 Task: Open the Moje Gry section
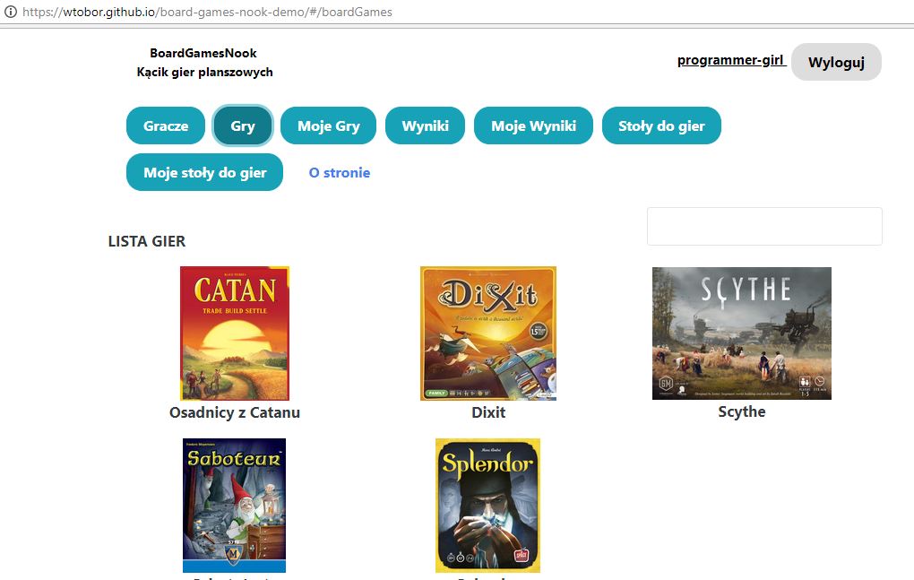click(328, 126)
